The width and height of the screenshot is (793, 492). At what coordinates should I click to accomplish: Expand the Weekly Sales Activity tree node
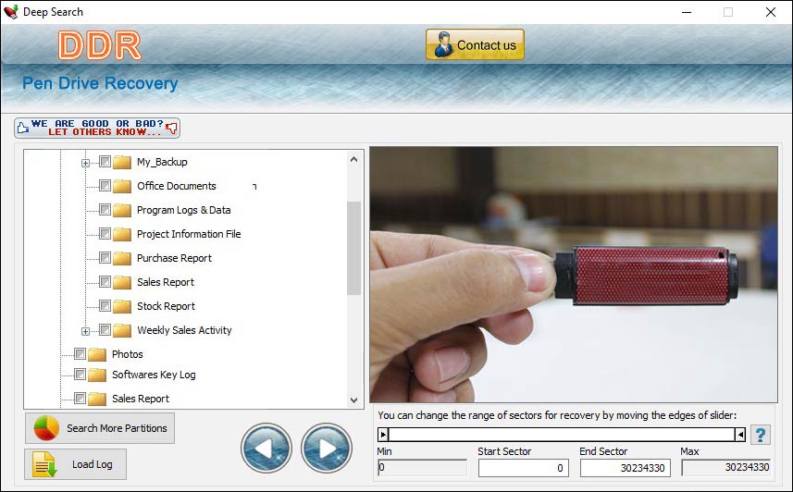85,331
